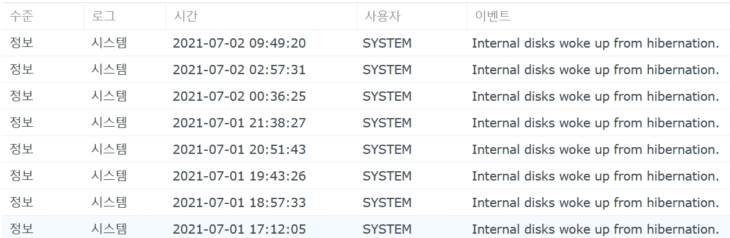Click the event message in the 20:51:43 row
Viewport: 730px width, 238px height.
[595, 150]
